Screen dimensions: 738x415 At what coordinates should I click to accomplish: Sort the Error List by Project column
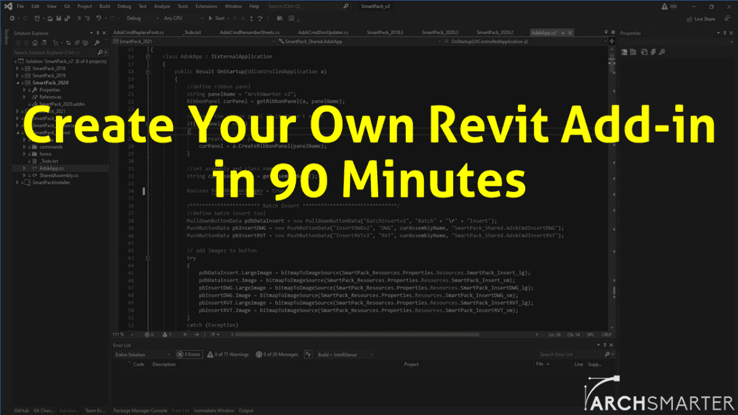click(x=411, y=364)
